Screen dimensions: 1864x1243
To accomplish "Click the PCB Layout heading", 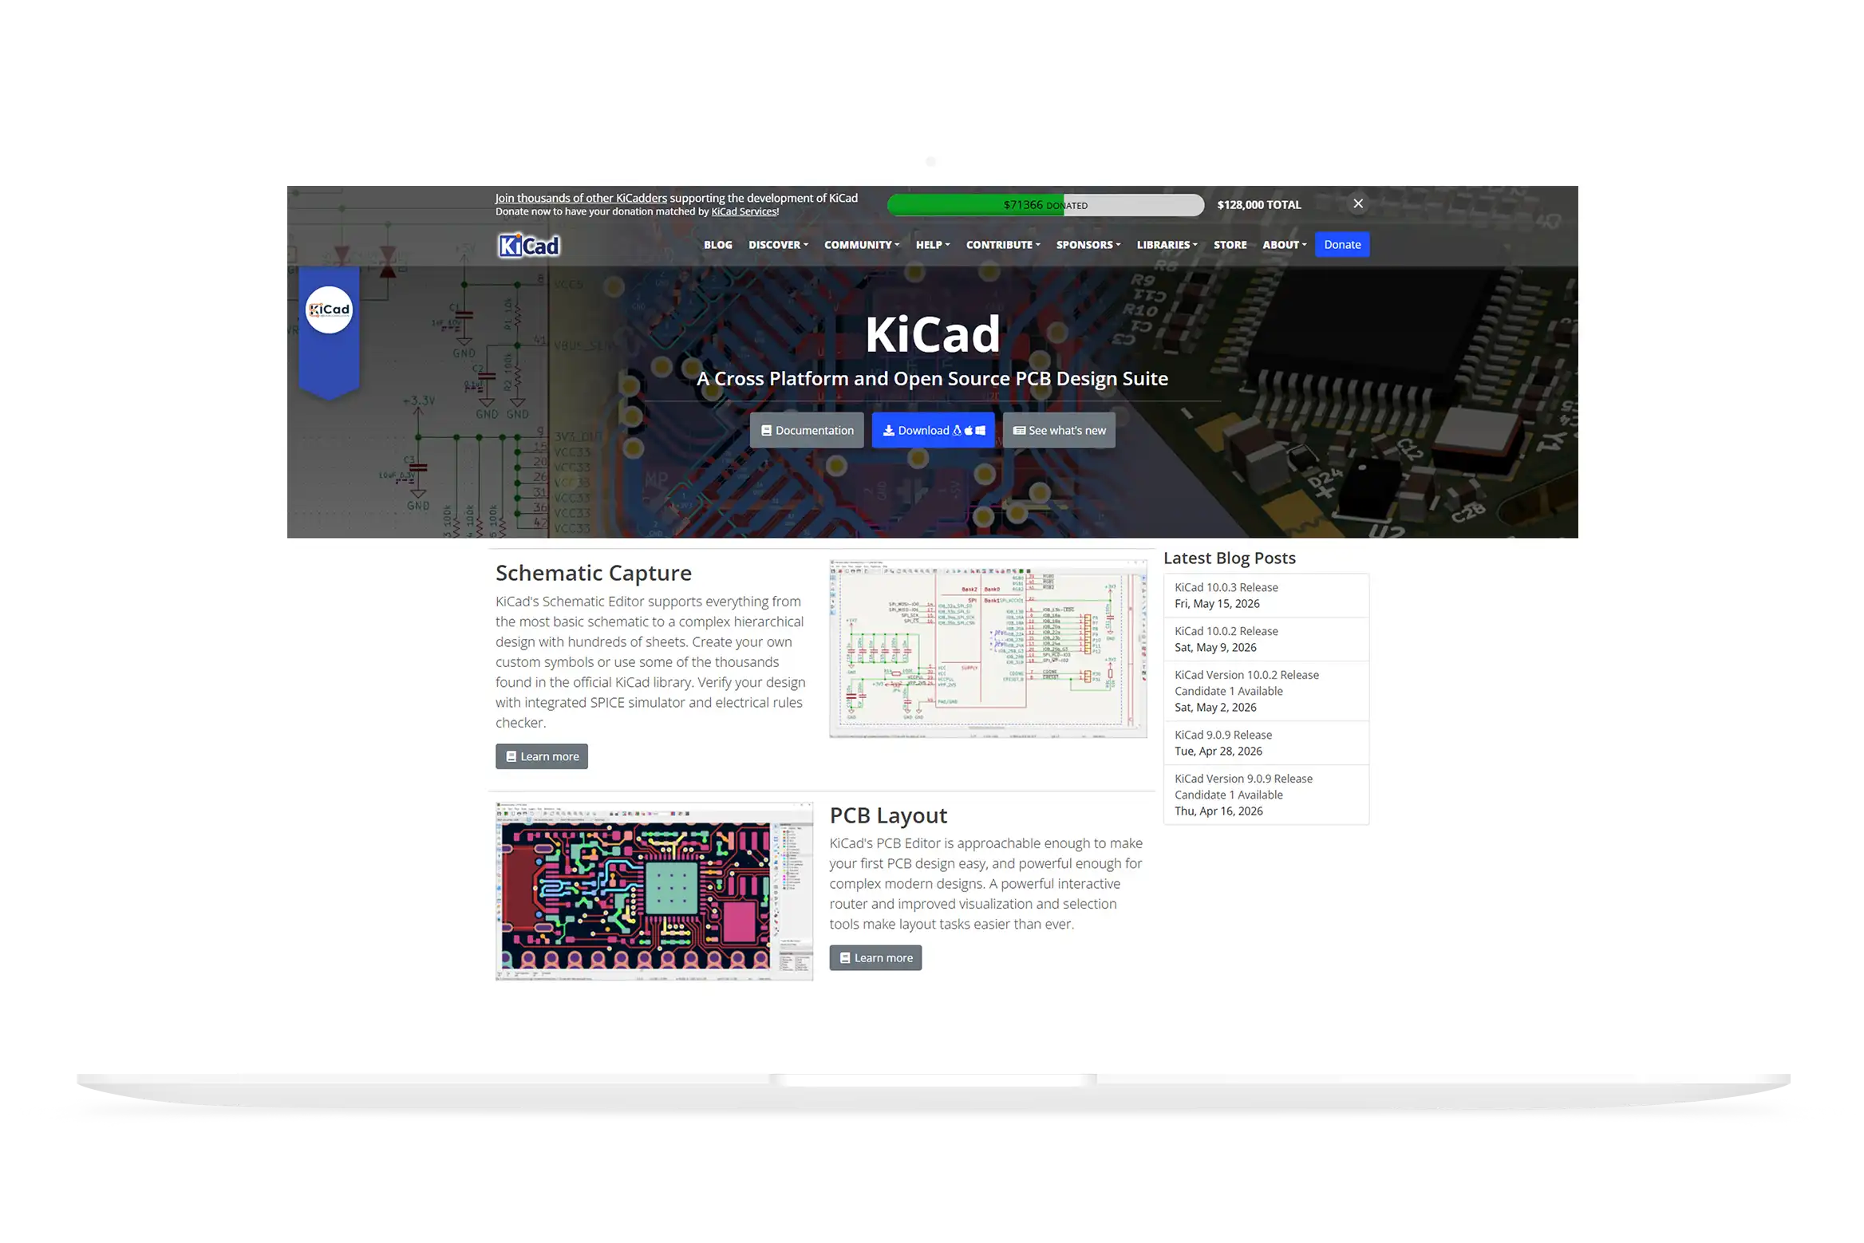I will coord(887,815).
